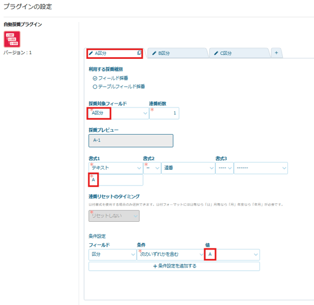This screenshot has height=305, width=314.
Task: Open the 値 dropdown showing A
Action: 232,255
